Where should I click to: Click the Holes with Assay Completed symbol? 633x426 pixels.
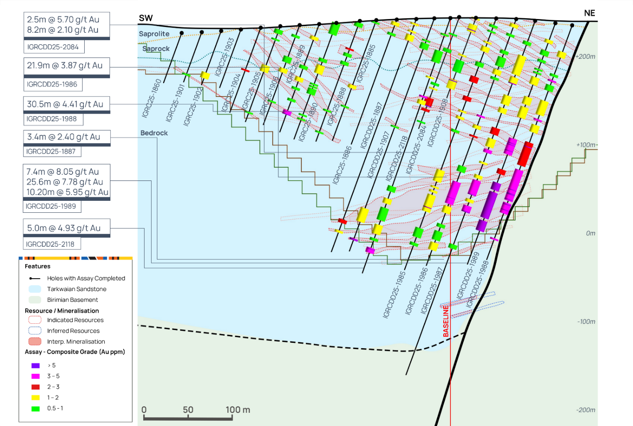[x=35, y=278]
